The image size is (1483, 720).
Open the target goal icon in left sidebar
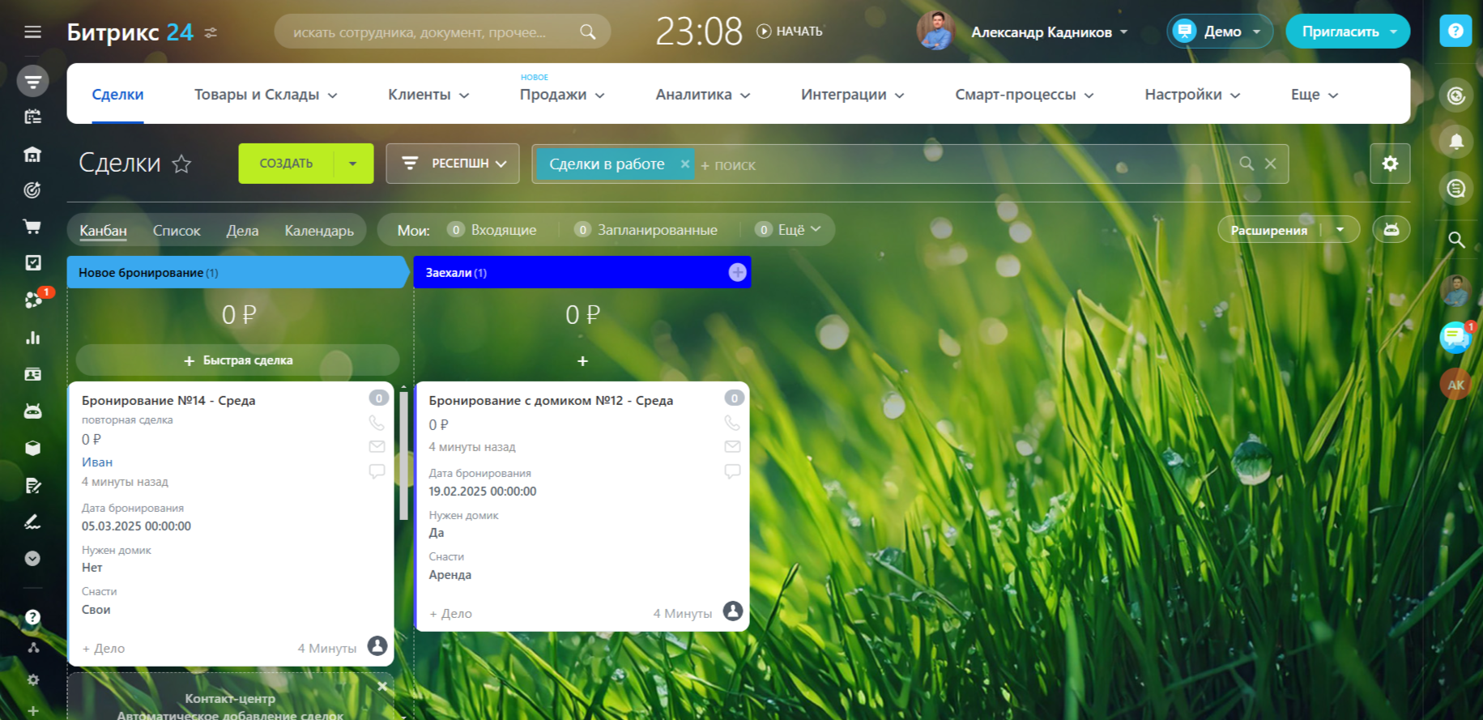click(x=32, y=190)
